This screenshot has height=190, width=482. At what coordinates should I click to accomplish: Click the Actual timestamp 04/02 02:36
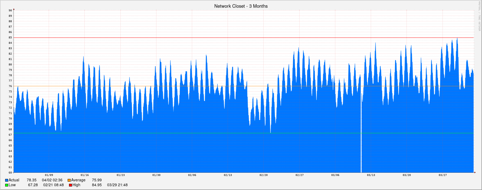(52, 180)
